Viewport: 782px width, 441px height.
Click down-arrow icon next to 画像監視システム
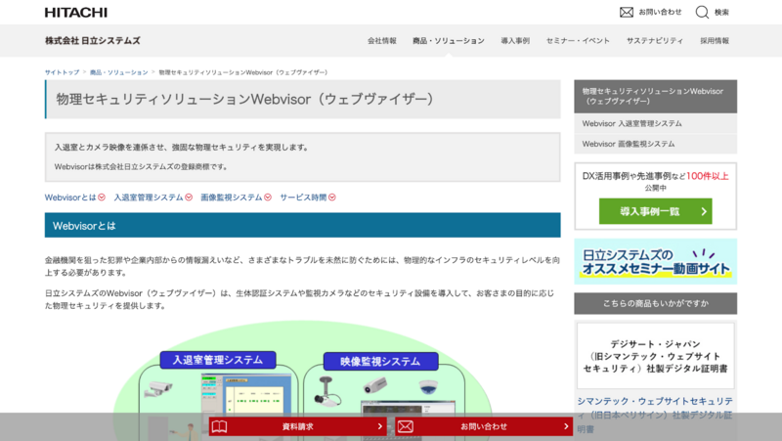(268, 198)
